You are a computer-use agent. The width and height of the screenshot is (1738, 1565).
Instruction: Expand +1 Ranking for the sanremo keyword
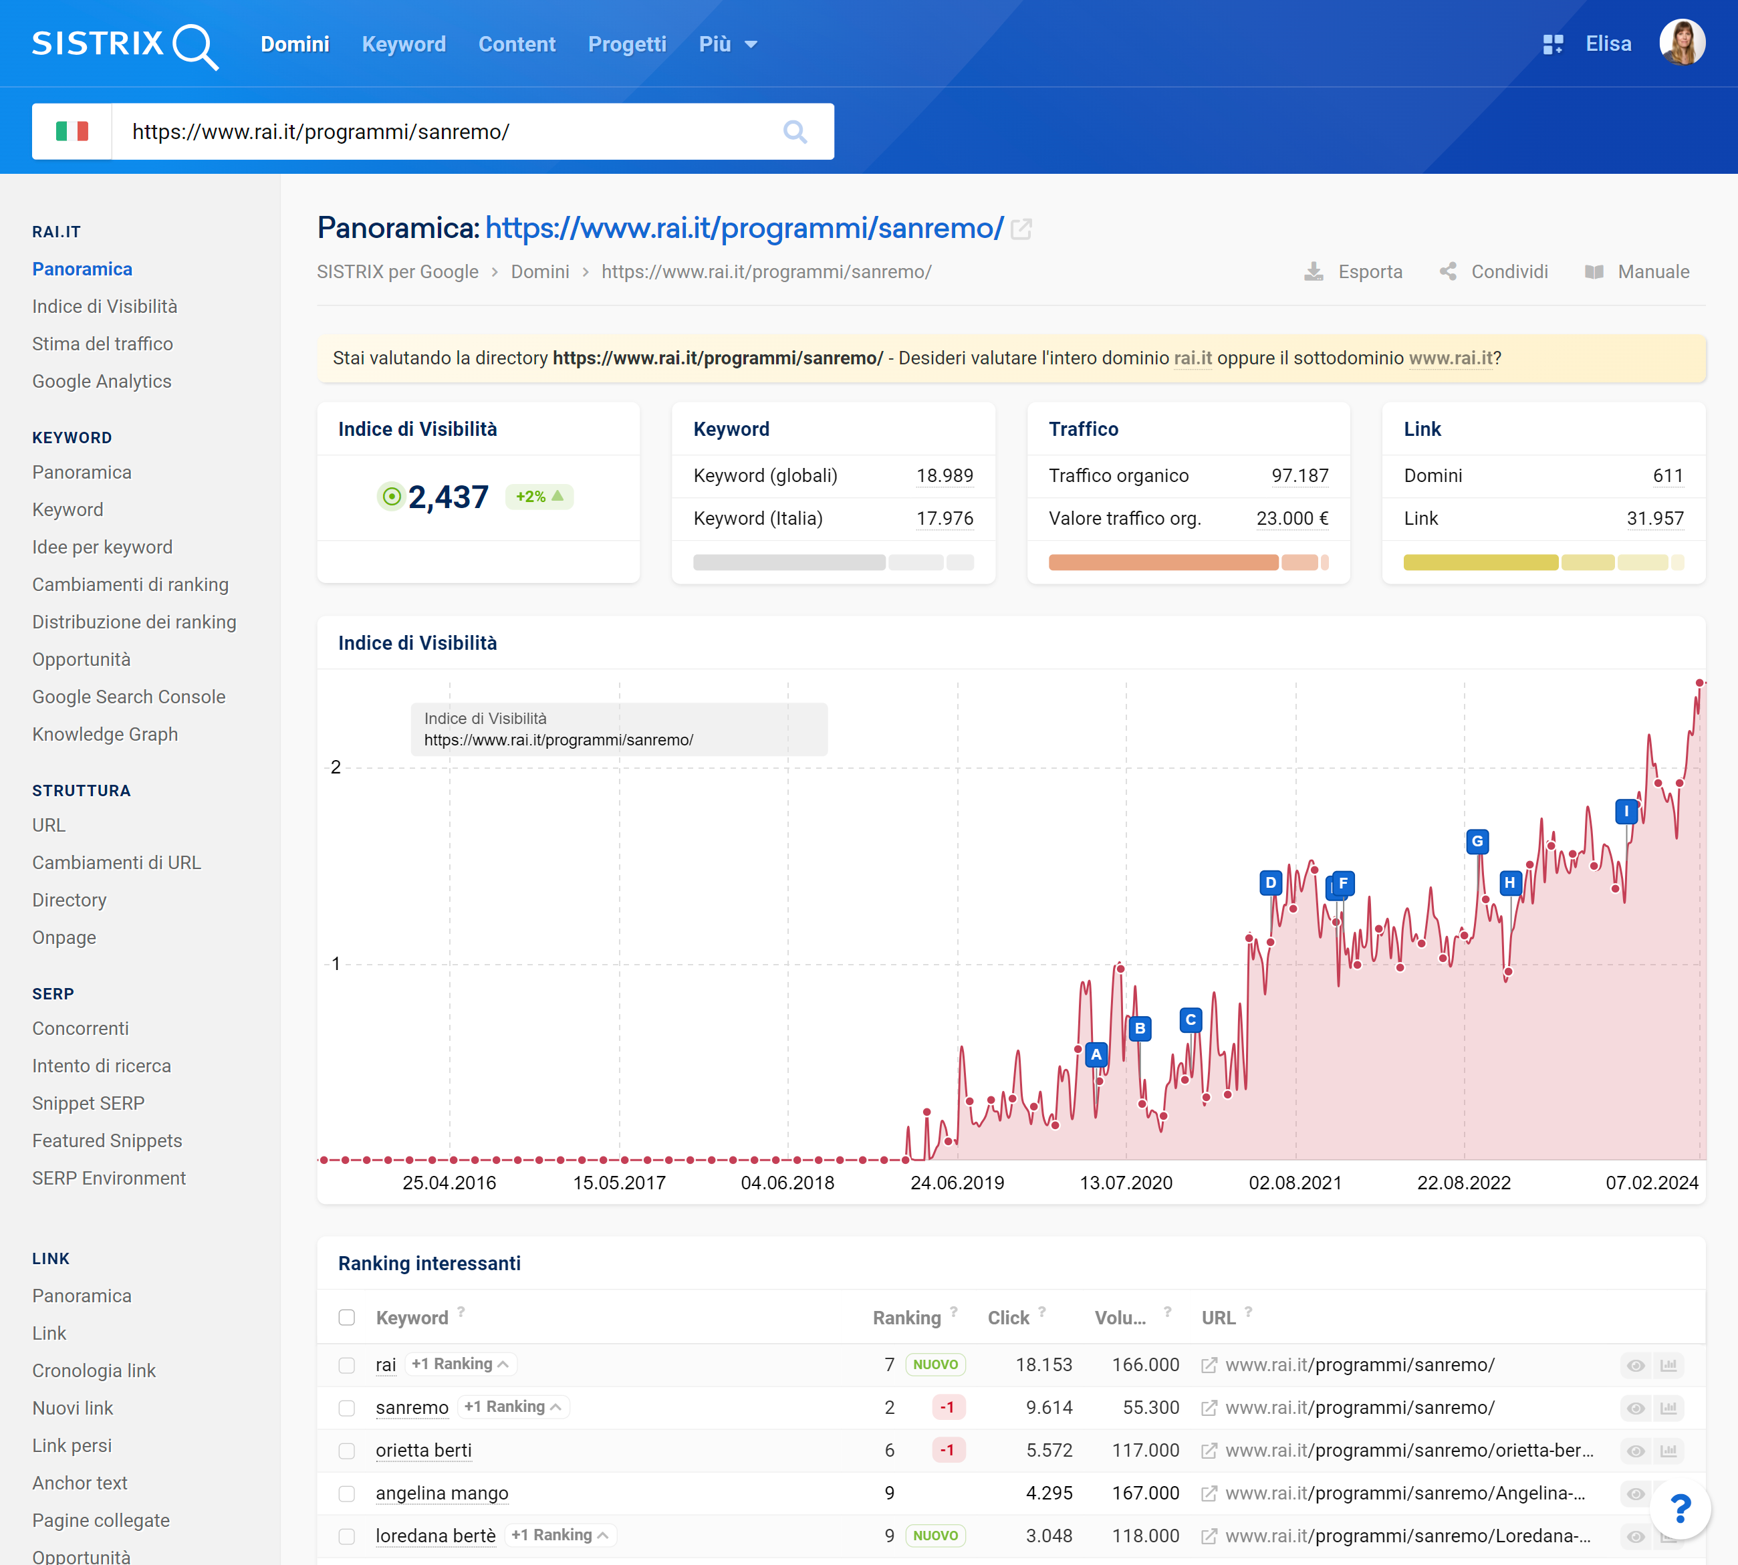pos(513,1407)
